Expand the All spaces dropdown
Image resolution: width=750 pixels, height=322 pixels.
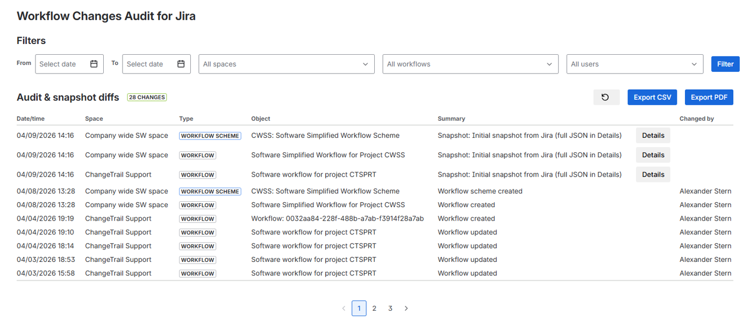tap(286, 64)
